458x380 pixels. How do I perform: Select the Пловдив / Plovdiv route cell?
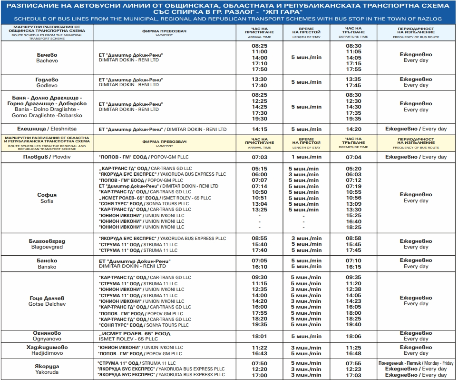pos(47,157)
